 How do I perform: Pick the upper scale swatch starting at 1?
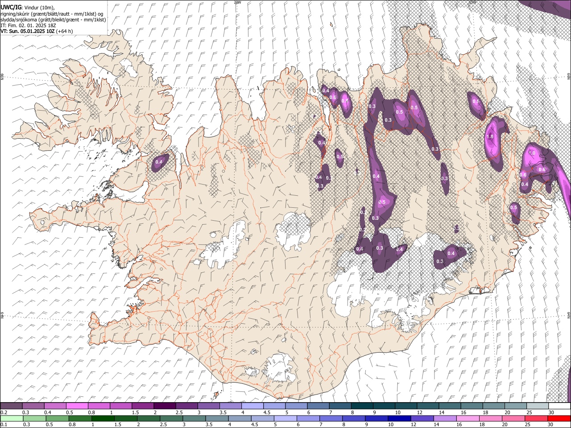[x=121, y=406]
